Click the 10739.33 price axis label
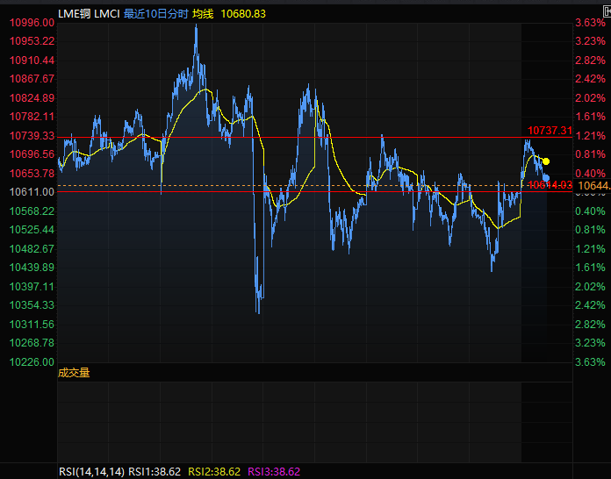Screen dimensions: 611x479 coord(32,135)
